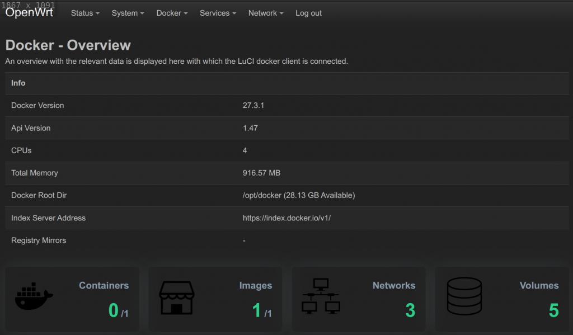Open the Network dropdown menu
This screenshot has width=573, height=335.
(266, 13)
